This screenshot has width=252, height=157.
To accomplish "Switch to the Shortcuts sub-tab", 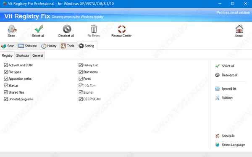I will (22, 55).
